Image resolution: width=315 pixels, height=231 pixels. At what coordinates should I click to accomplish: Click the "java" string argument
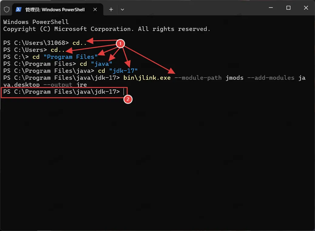tap(101, 64)
